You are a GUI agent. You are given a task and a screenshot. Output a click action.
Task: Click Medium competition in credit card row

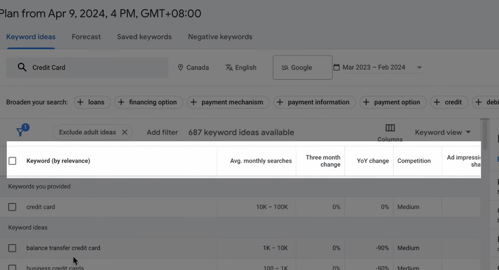coord(408,207)
